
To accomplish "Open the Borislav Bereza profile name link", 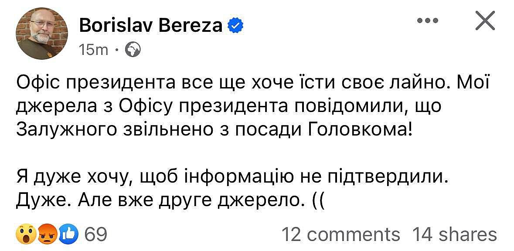I will point(151,26).
